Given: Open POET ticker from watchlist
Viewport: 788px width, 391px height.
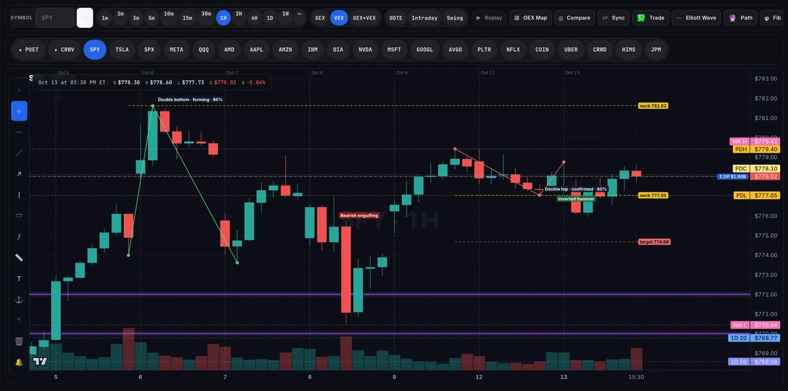Looking at the screenshot, I should (x=29, y=49).
